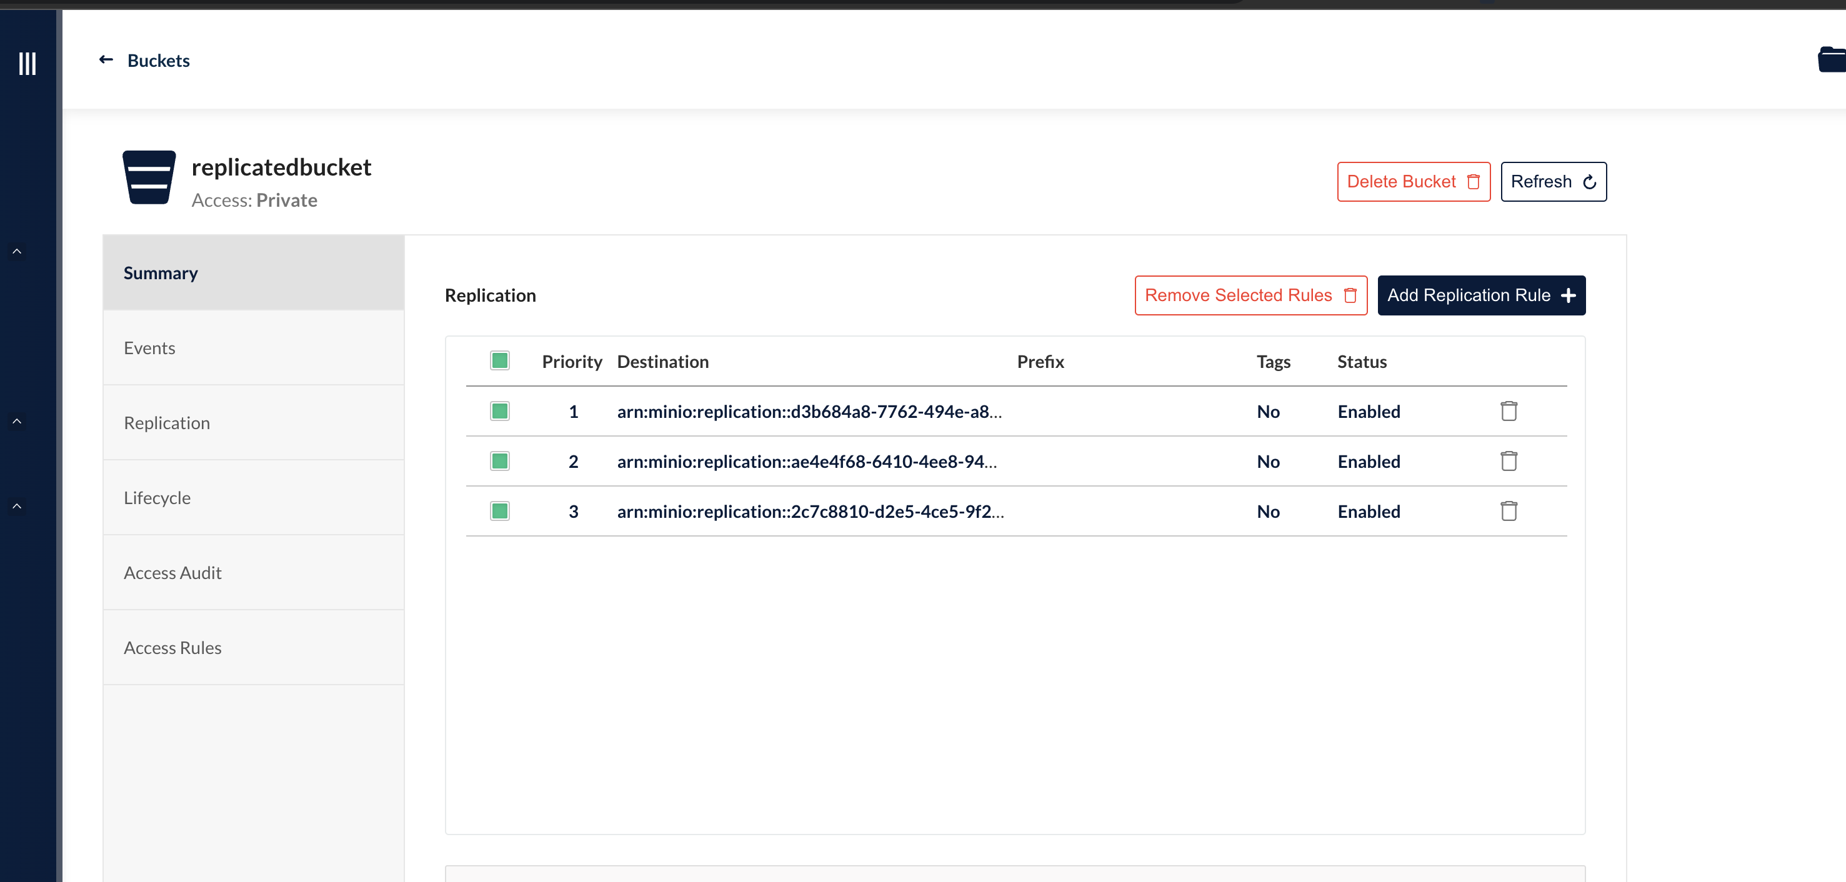Viewport: 1846px width, 882px height.
Task: Collapse the first sidebar chevron section
Action: [x=17, y=252]
